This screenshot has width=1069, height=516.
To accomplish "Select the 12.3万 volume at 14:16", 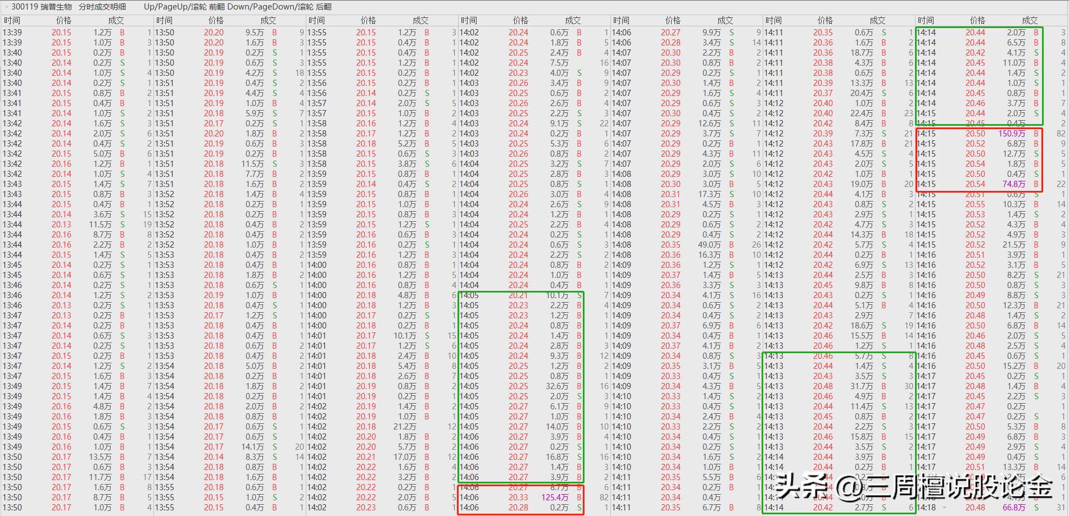I will click(1014, 305).
